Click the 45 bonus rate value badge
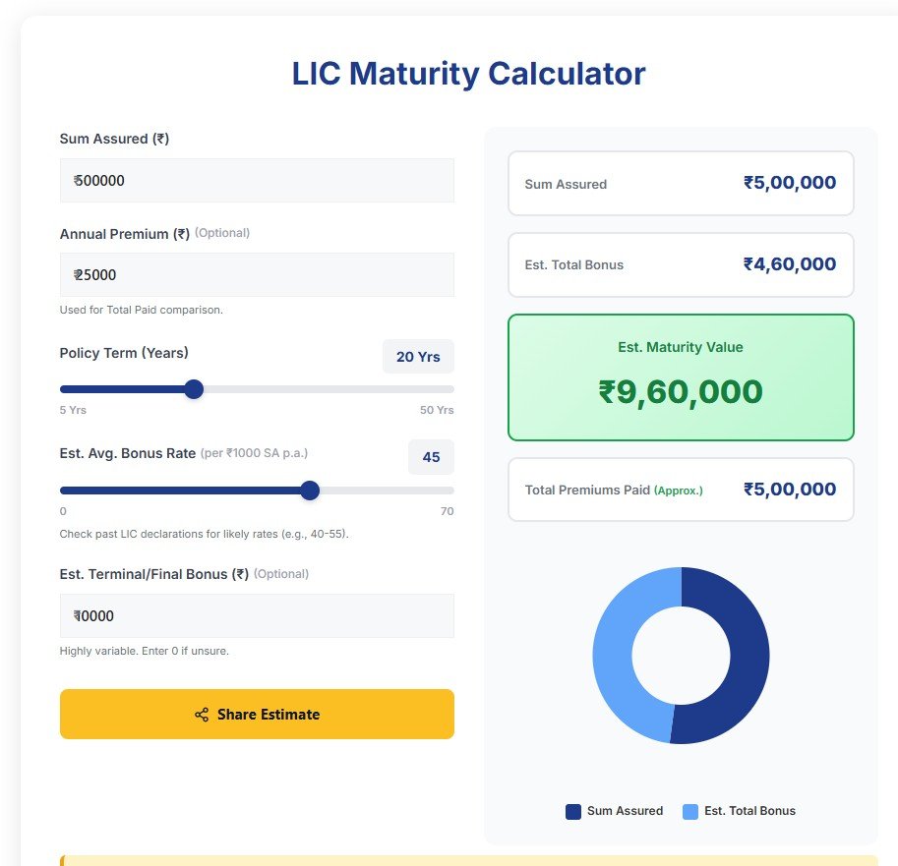The height and width of the screenshot is (866, 898). 431,457
